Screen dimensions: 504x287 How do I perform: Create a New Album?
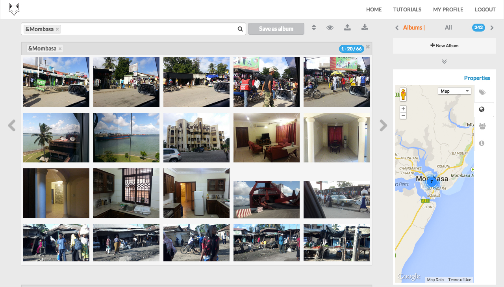point(444,46)
